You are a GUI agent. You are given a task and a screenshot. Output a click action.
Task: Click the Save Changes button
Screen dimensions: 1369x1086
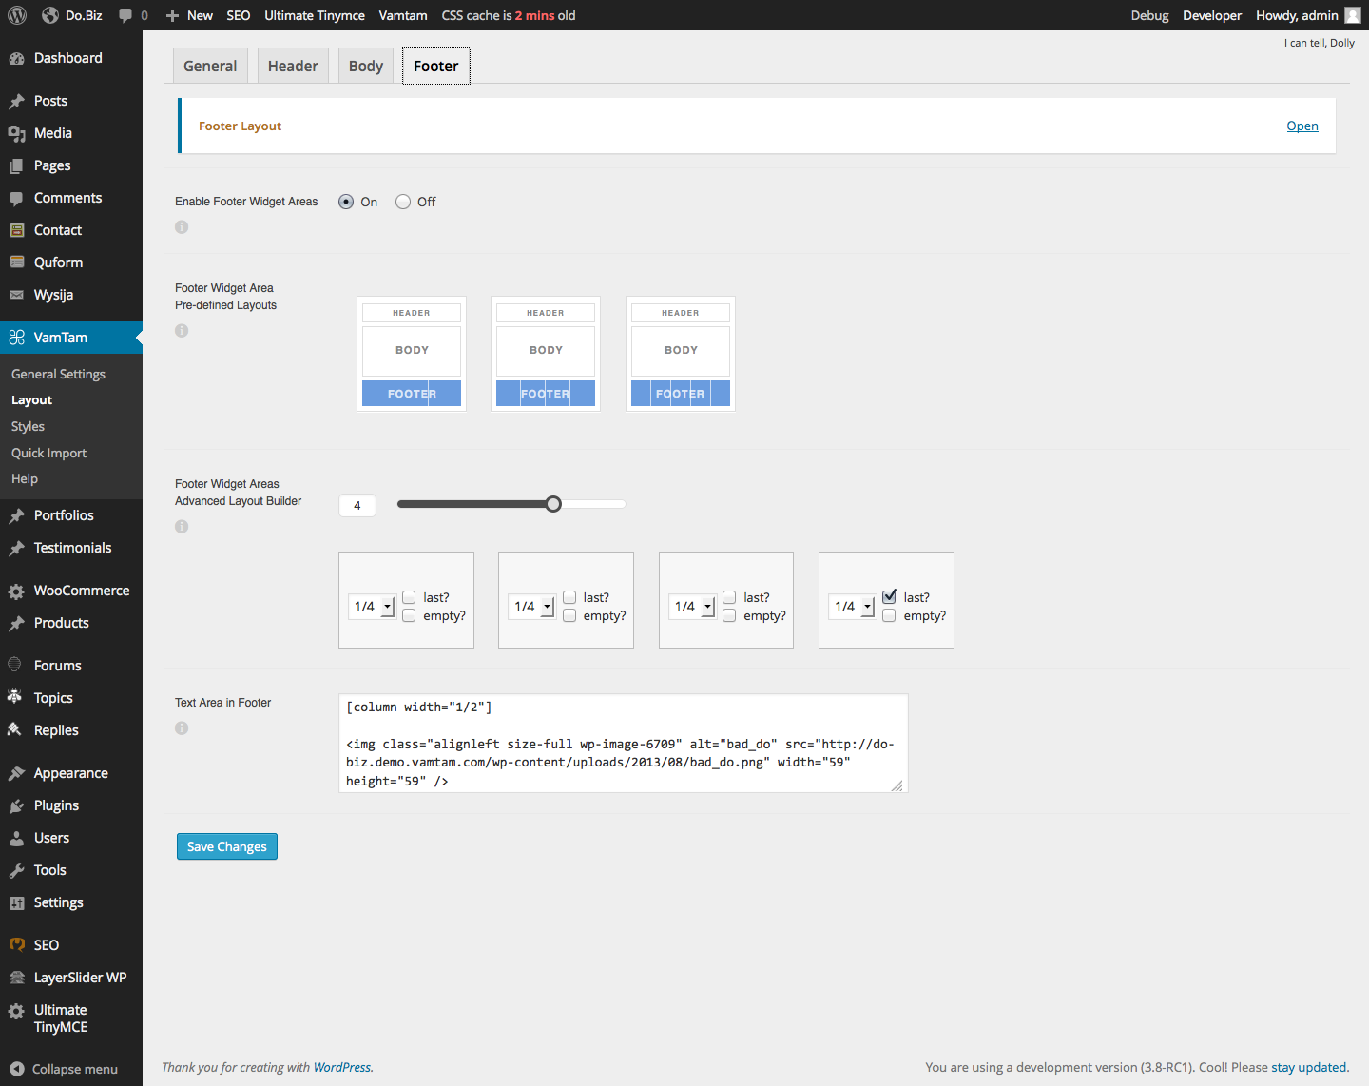pos(226,846)
